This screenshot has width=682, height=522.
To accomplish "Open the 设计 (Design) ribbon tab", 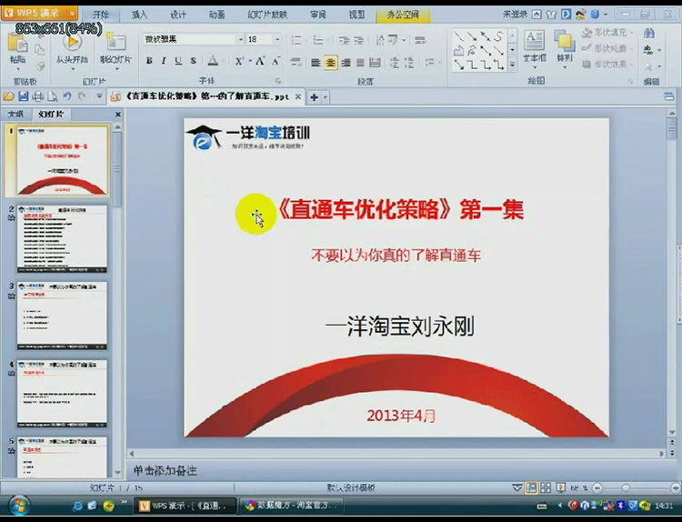I will coord(178,15).
